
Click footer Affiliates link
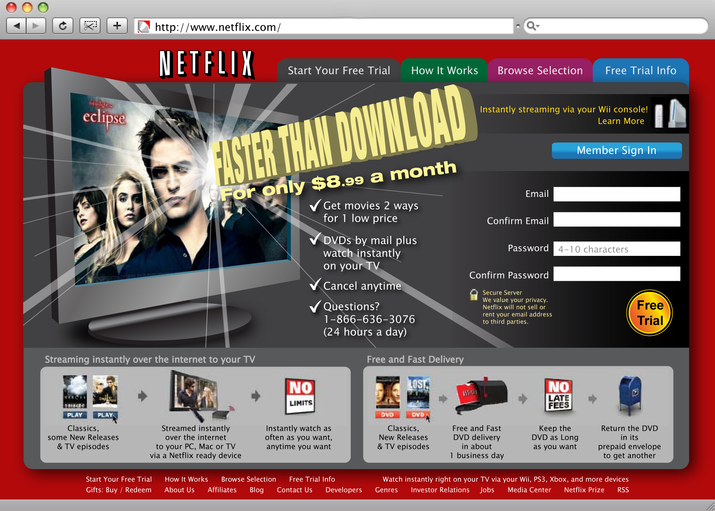[222, 490]
